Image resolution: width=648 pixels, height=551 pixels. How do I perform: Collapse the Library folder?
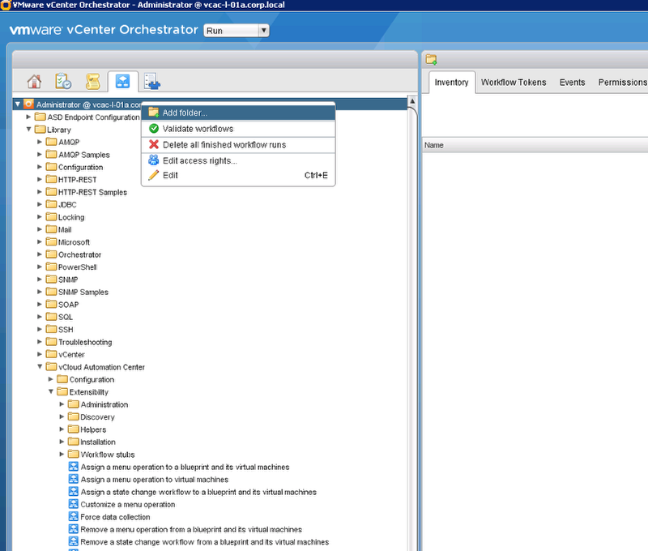[x=28, y=130]
